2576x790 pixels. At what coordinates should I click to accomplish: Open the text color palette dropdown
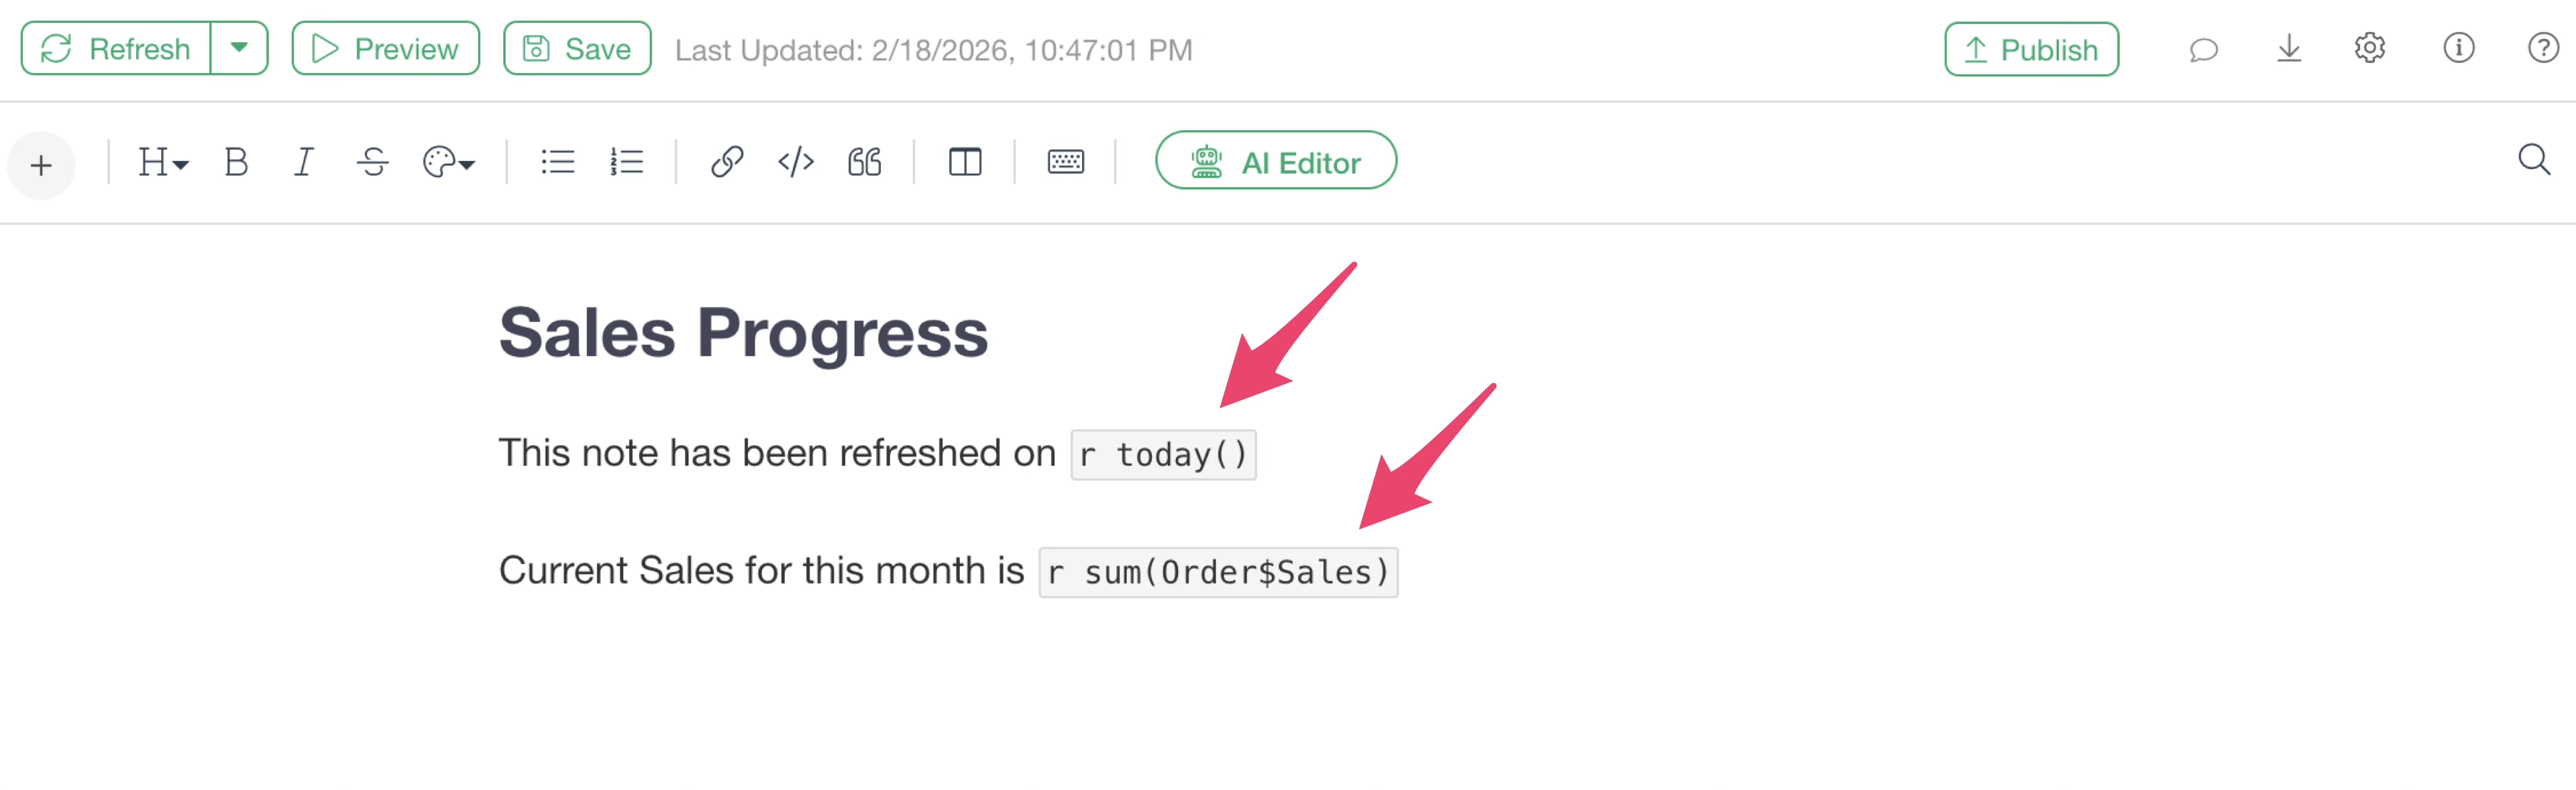click(x=448, y=162)
